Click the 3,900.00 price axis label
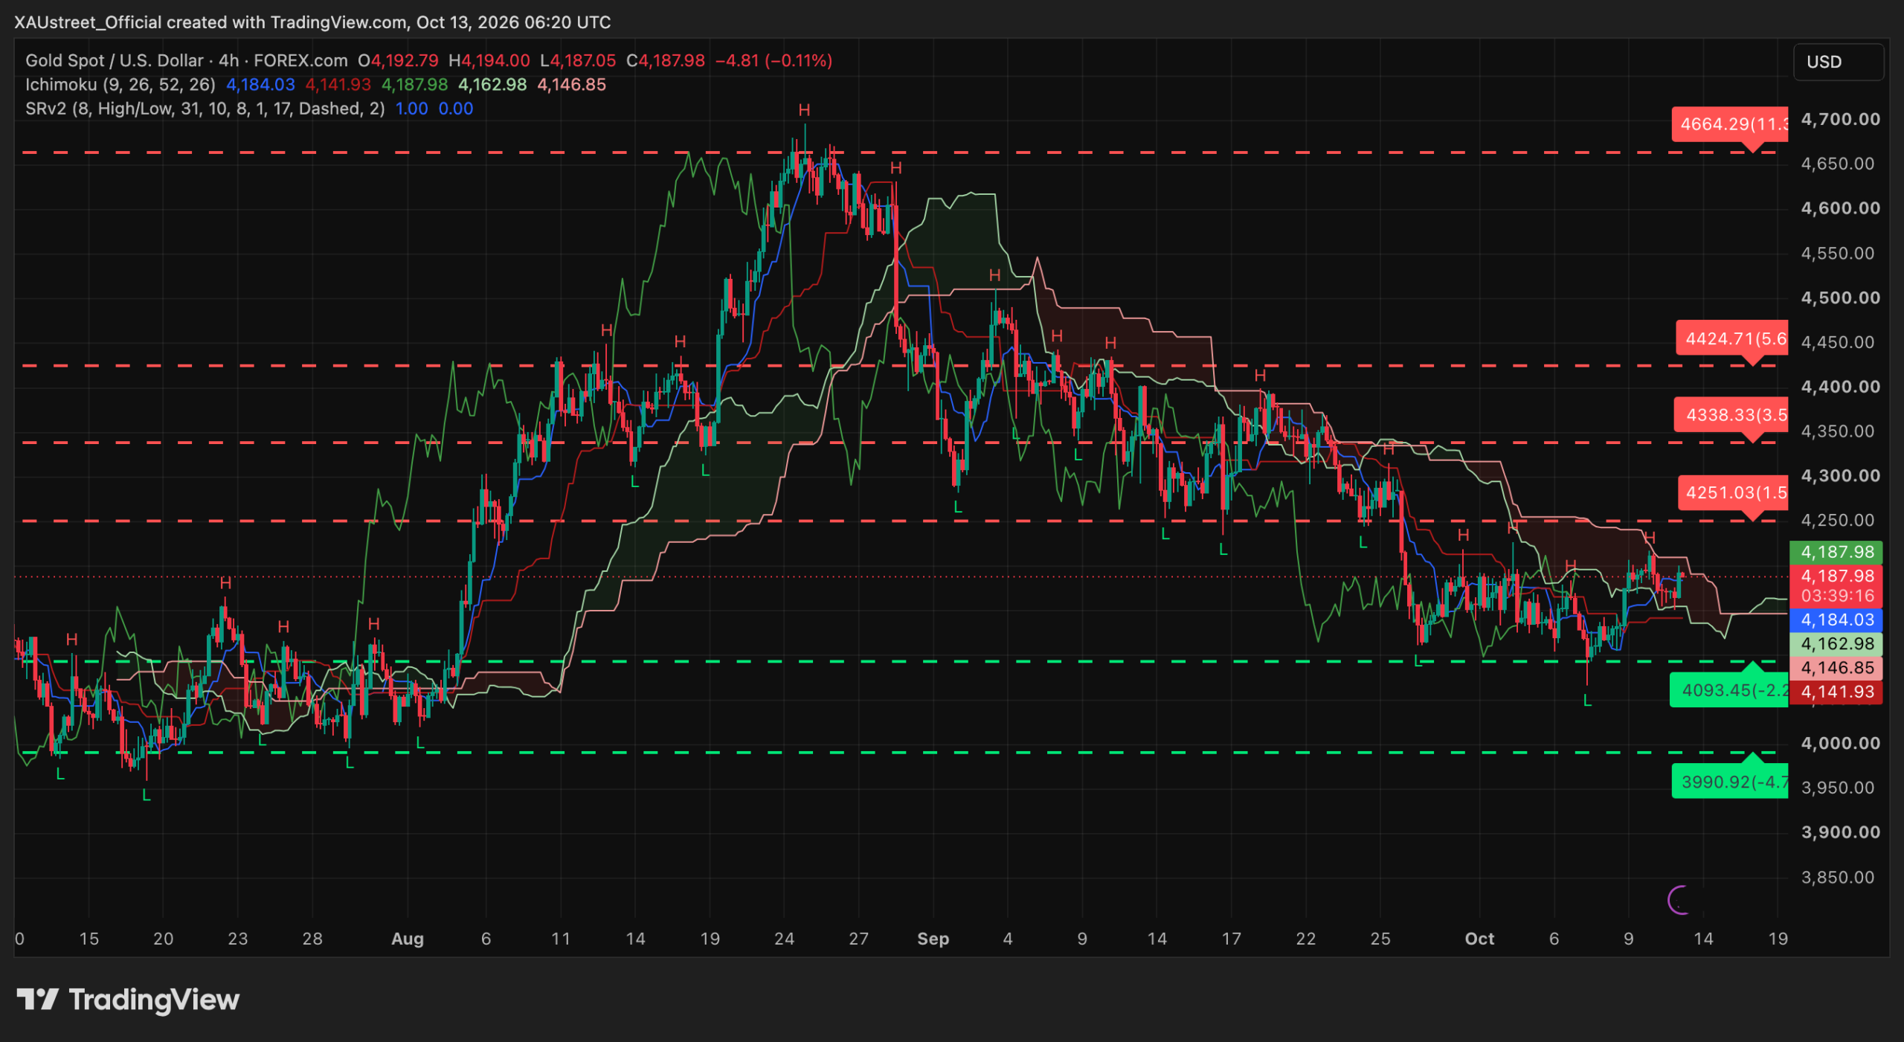 point(1840,832)
